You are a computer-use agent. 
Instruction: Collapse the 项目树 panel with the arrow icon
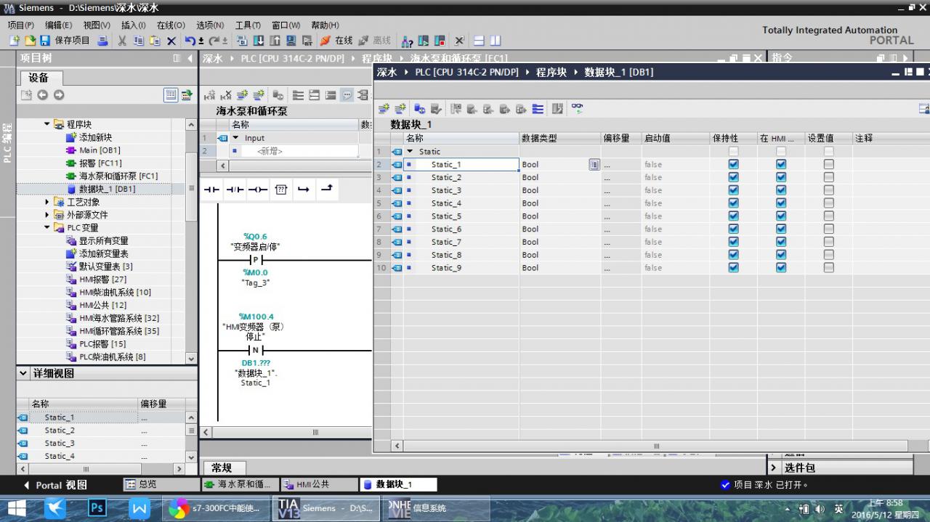tap(190, 58)
